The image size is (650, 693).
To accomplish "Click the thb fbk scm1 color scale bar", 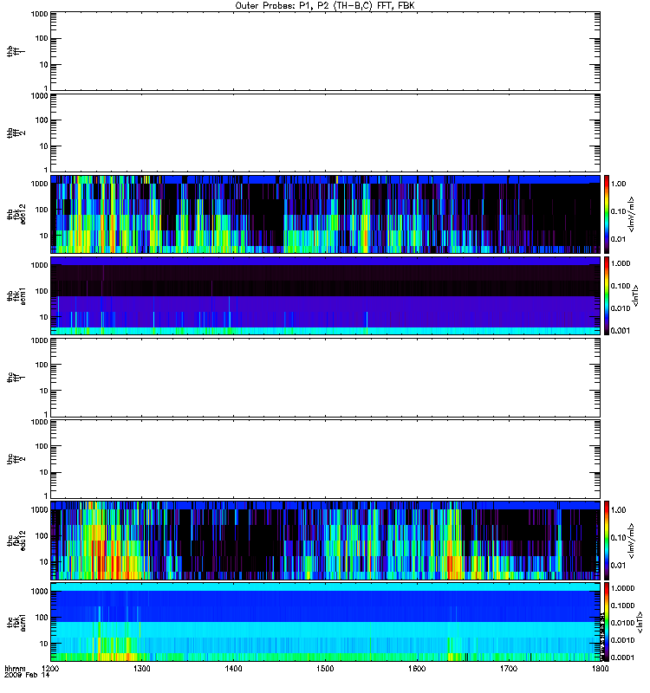I will (607, 295).
